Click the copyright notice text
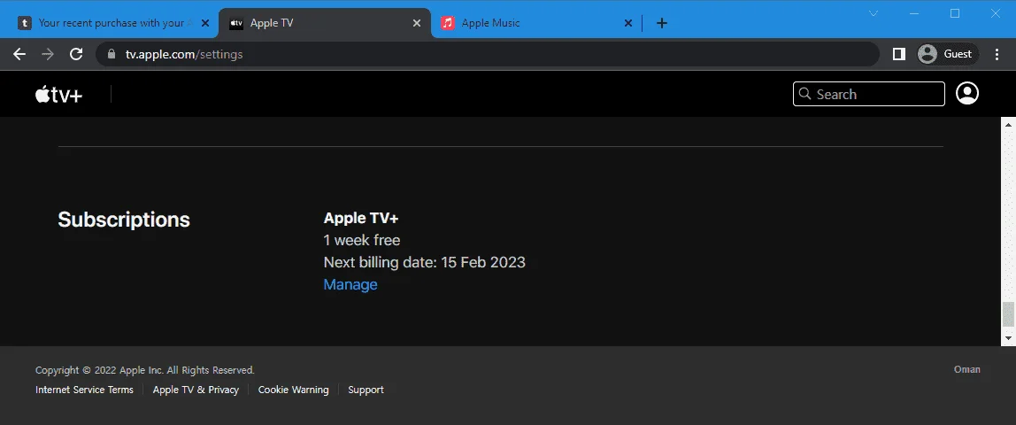 [x=144, y=370]
